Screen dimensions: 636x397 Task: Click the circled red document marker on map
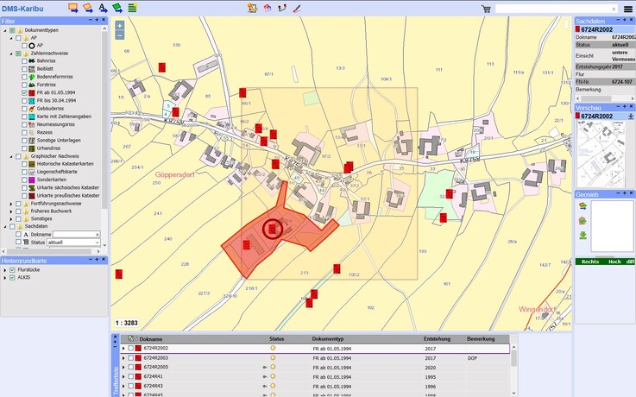[274, 228]
